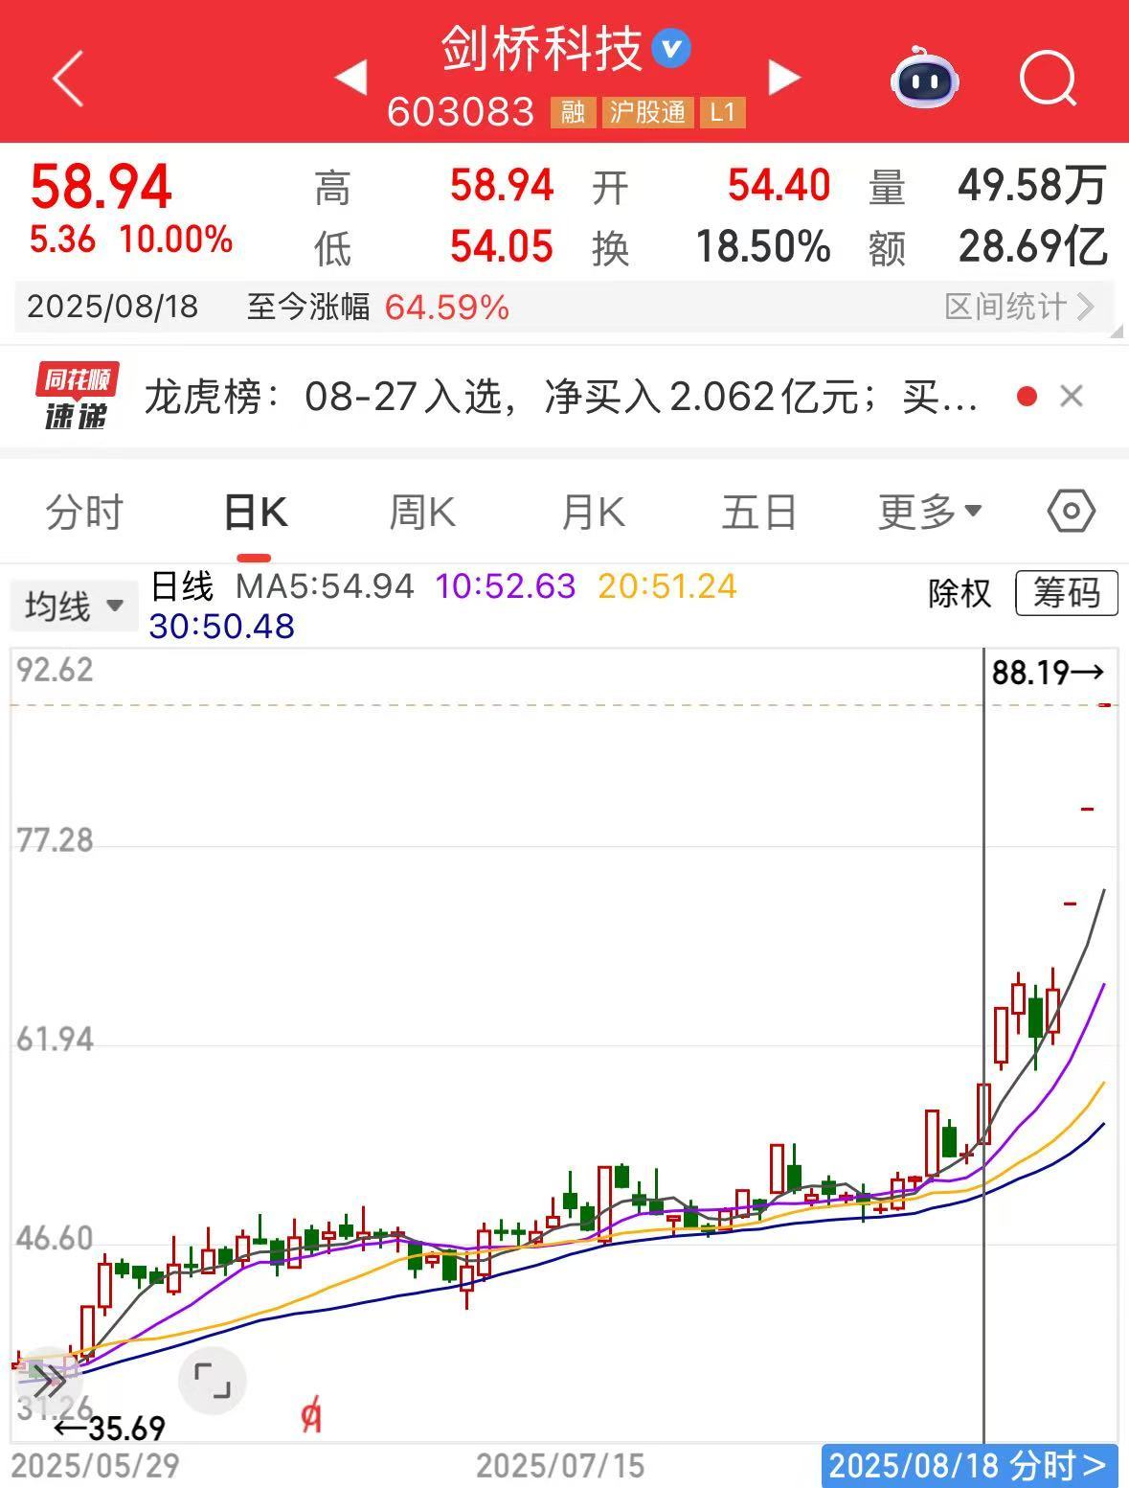Tap the 35.69 low price label
1129x1488 pixels.
click(x=109, y=1429)
